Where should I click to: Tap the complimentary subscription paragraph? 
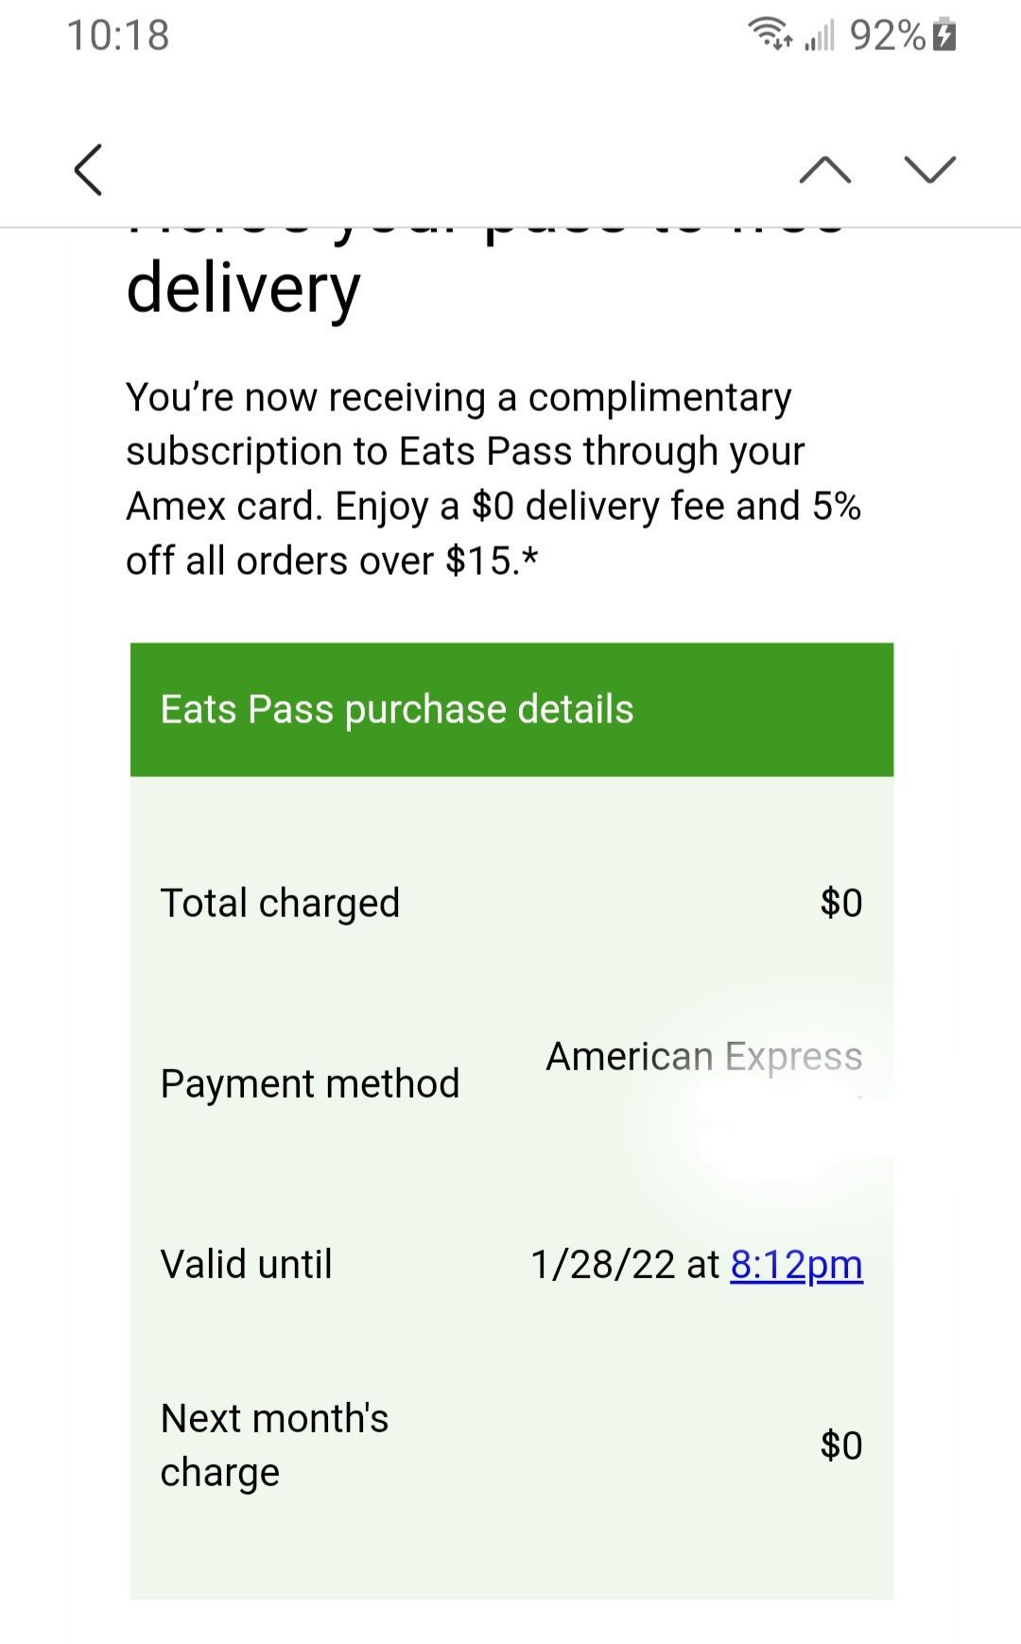coord(493,478)
